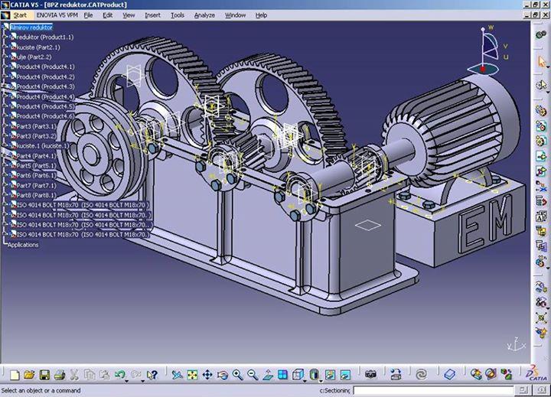Copy selection with the Copy icon
This screenshot has height=397, width=551.
[90, 375]
